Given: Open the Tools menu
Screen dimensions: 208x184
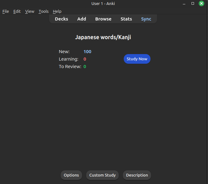Looking at the screenshot, I should pyautogui.click(x=44, y=11).
